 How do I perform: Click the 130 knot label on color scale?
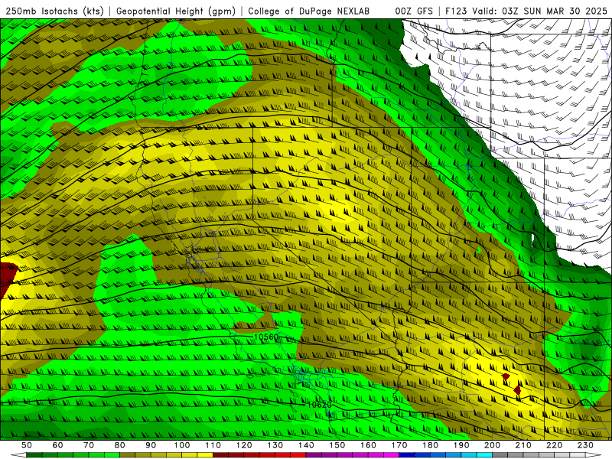pos(275,445)
